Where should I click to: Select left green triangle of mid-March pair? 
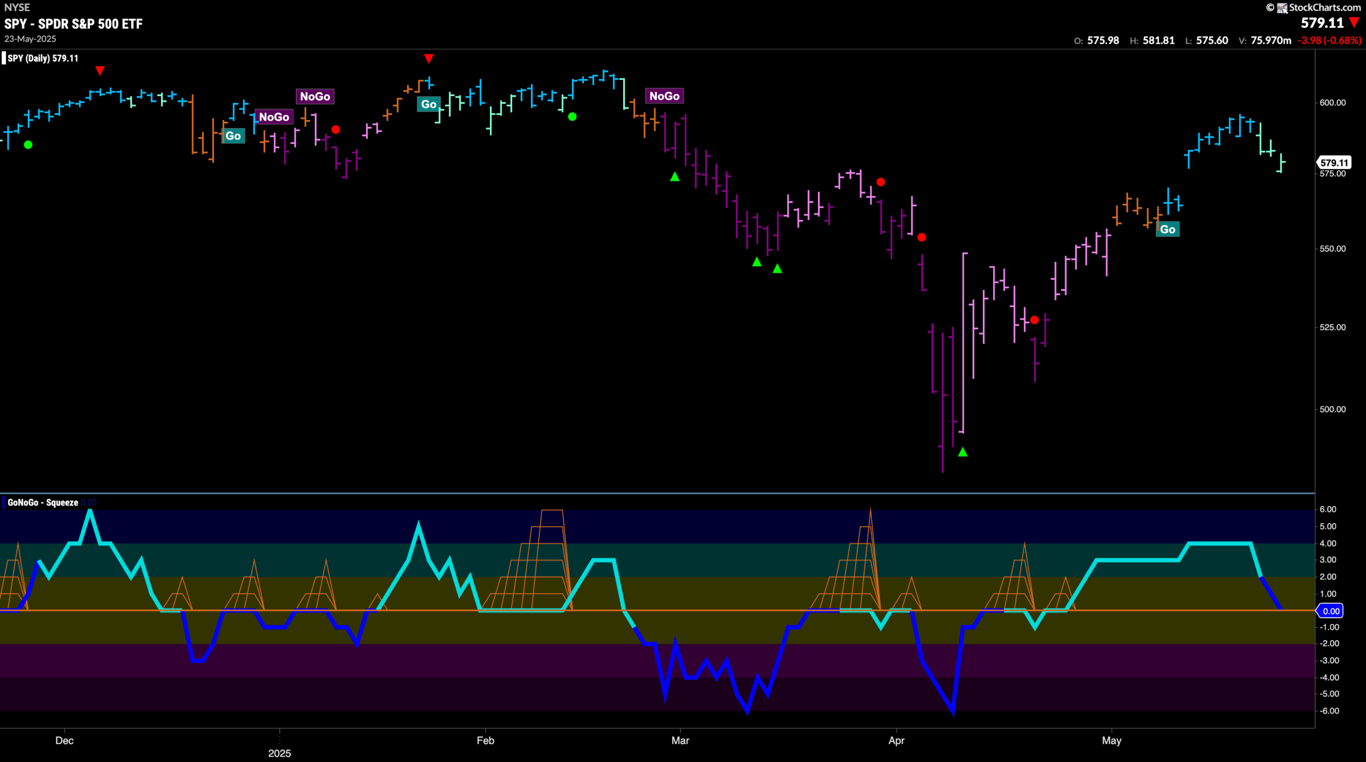click(x=757, y=262)
